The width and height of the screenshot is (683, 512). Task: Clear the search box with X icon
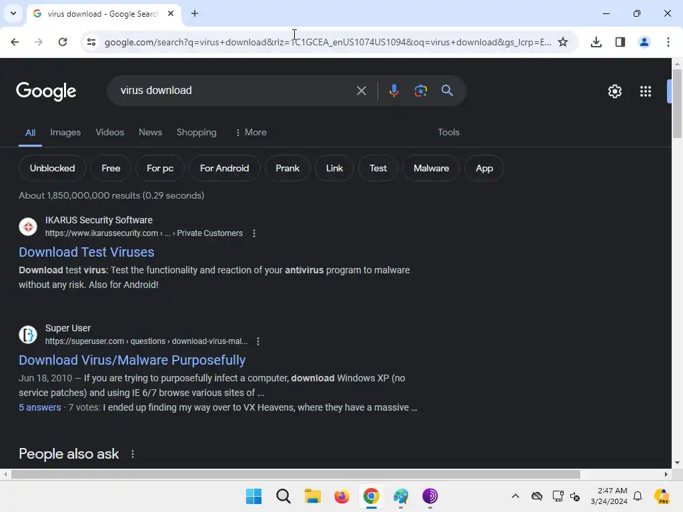coord(361,91)
